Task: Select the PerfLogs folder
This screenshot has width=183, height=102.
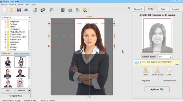Action: 13,24
